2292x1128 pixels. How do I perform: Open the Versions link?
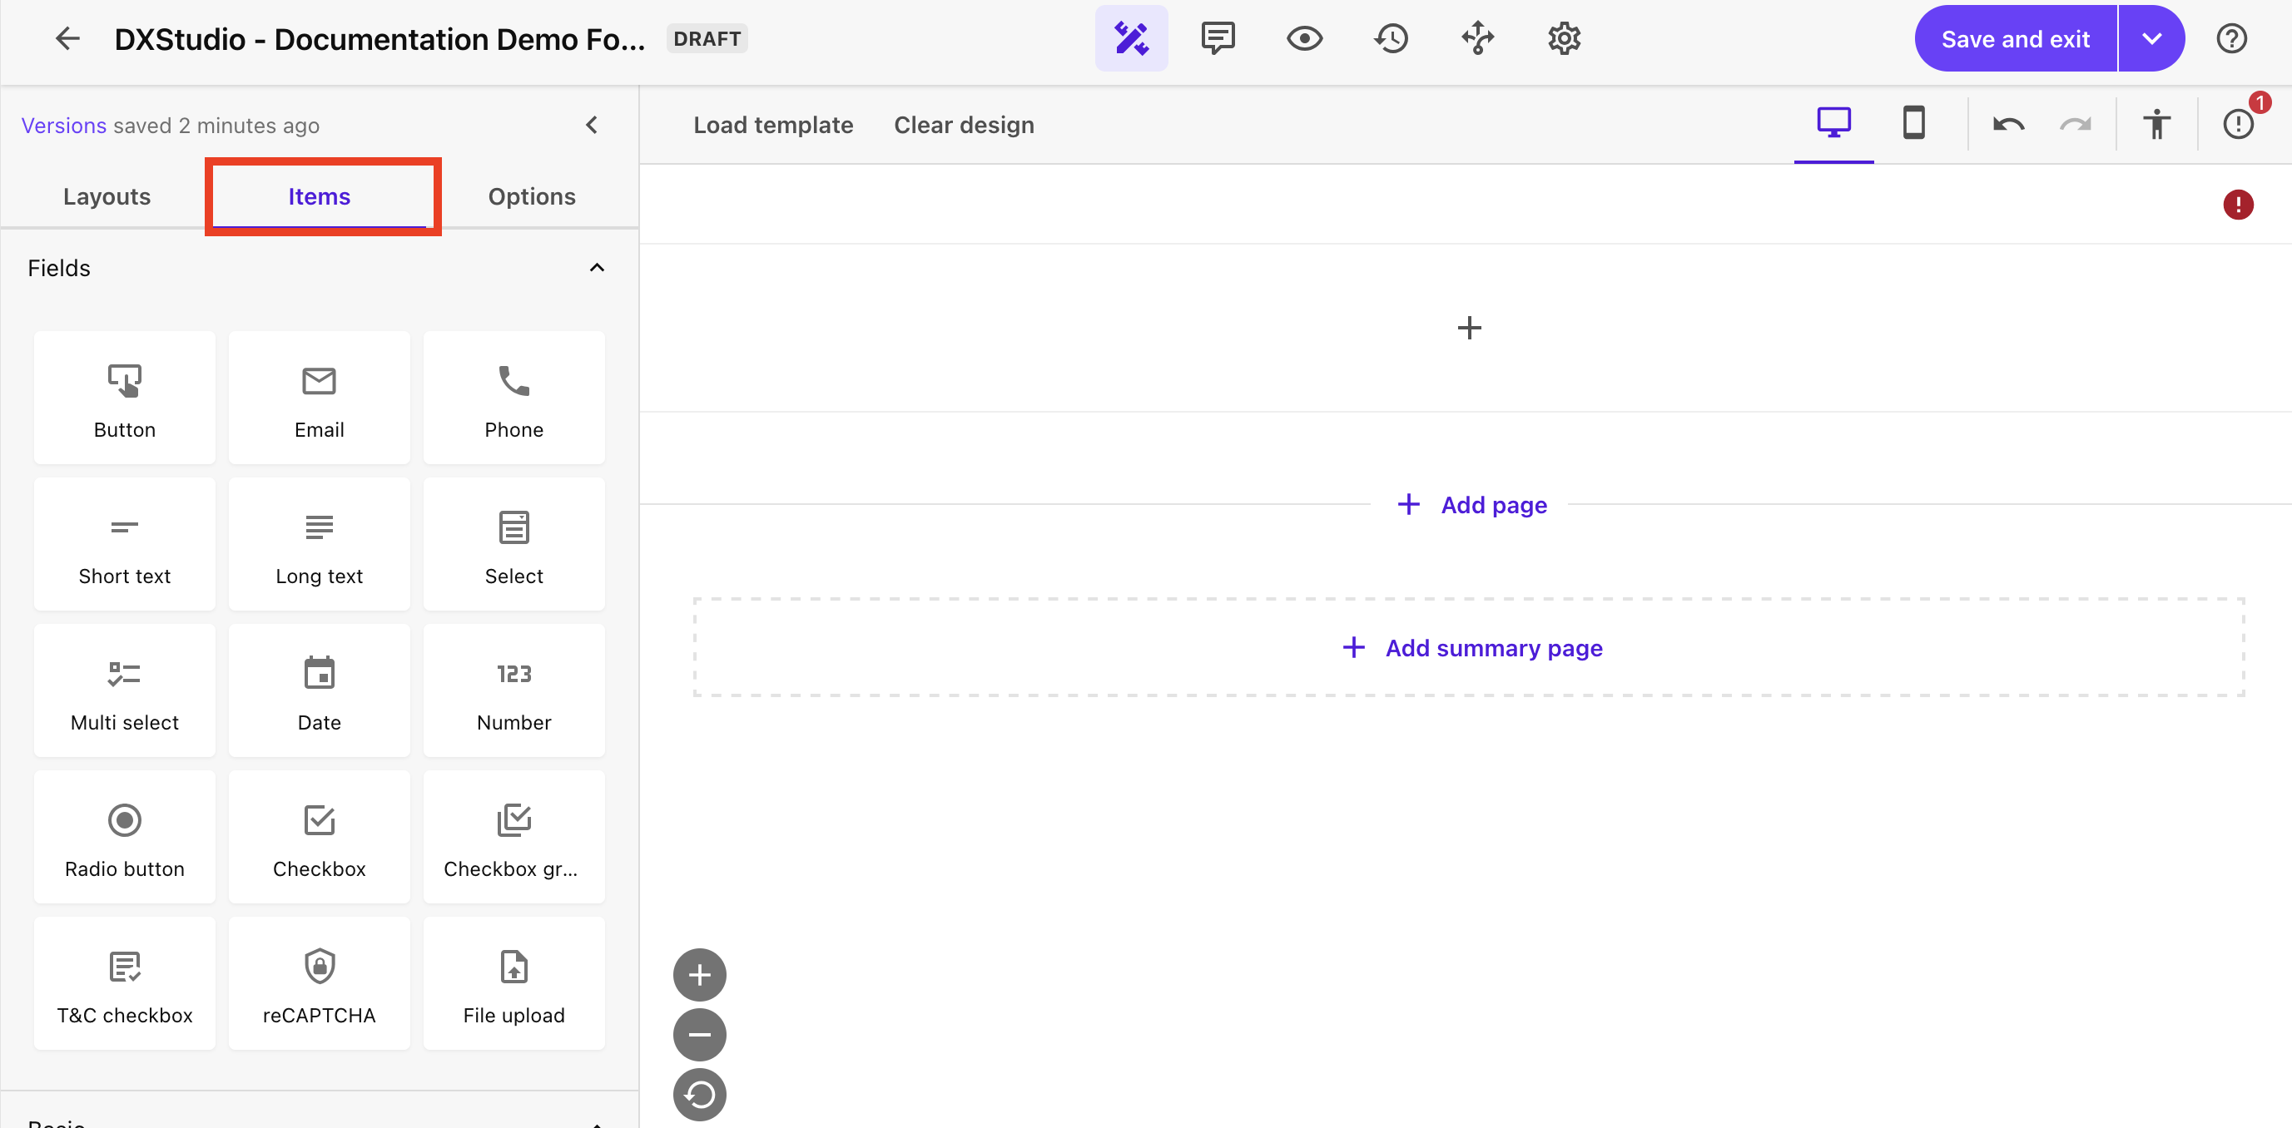tap(63, 125)
